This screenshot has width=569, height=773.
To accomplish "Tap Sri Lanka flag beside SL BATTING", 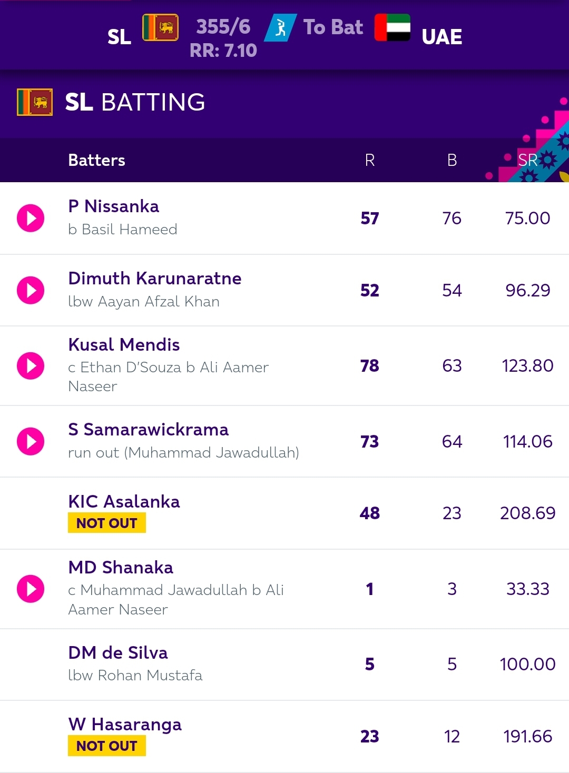I will pos(35,102).
